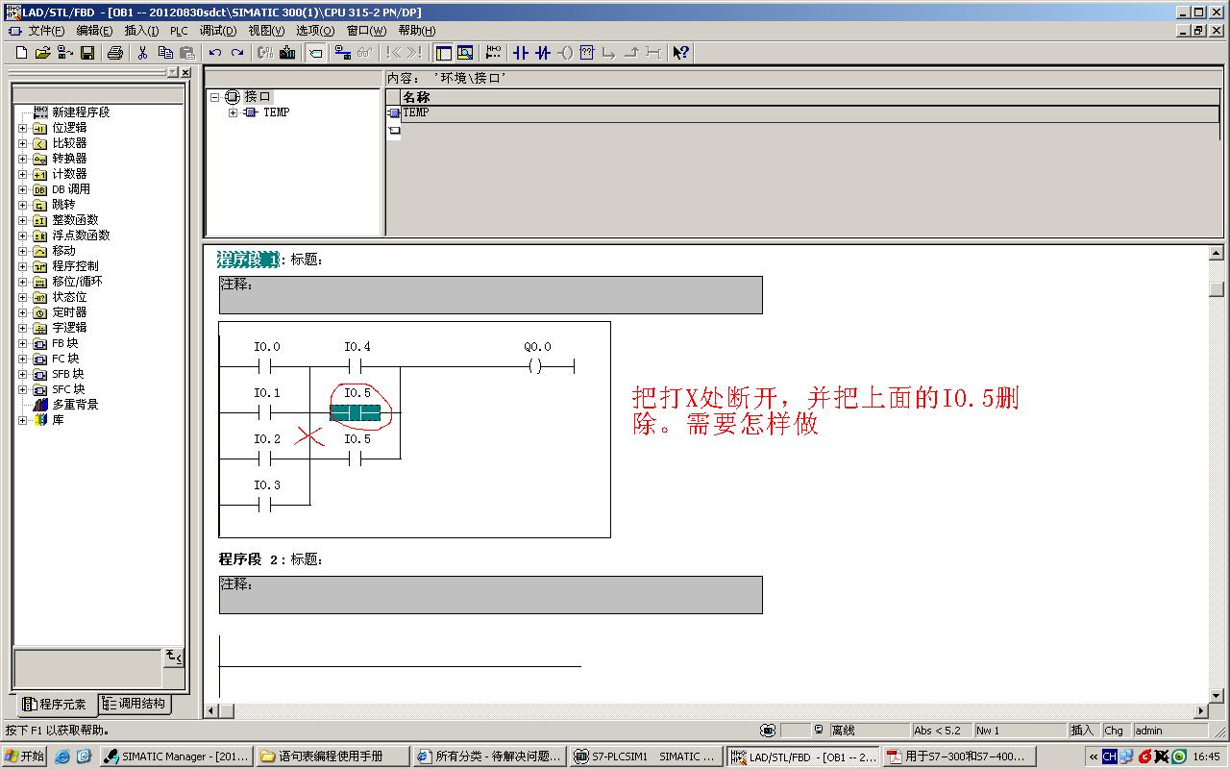
Task: Open a file with folder toolbar icon
Action: tap(42, 53)
